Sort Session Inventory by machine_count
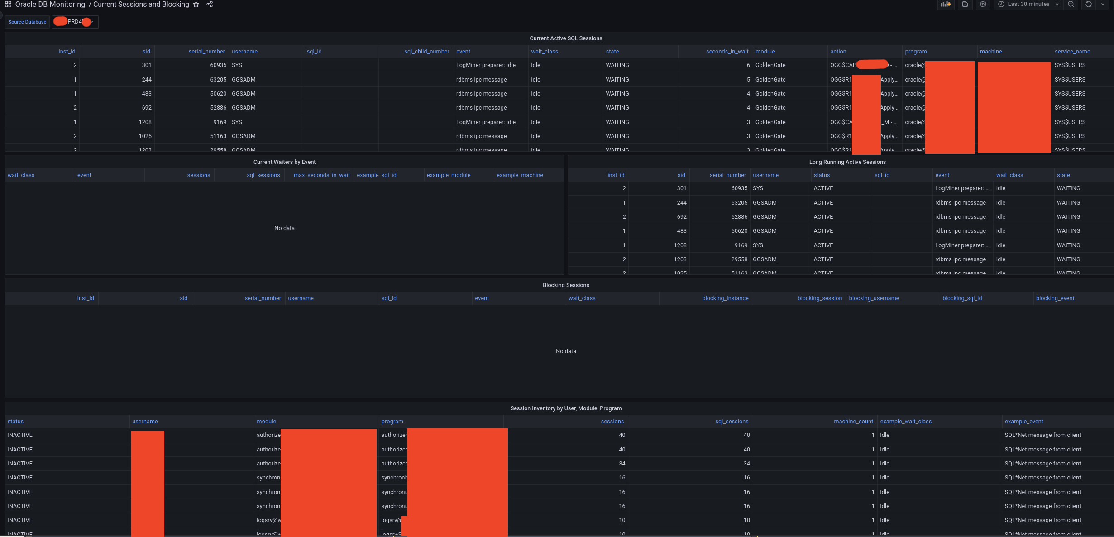Viewport: 1114px width, 537px height. (x=853, y=422)
